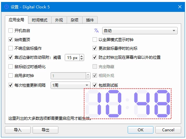Image resolution: width=186 pixels, height=139 pixels.
Task: Click the language translation icon
Action: point(96,30)
